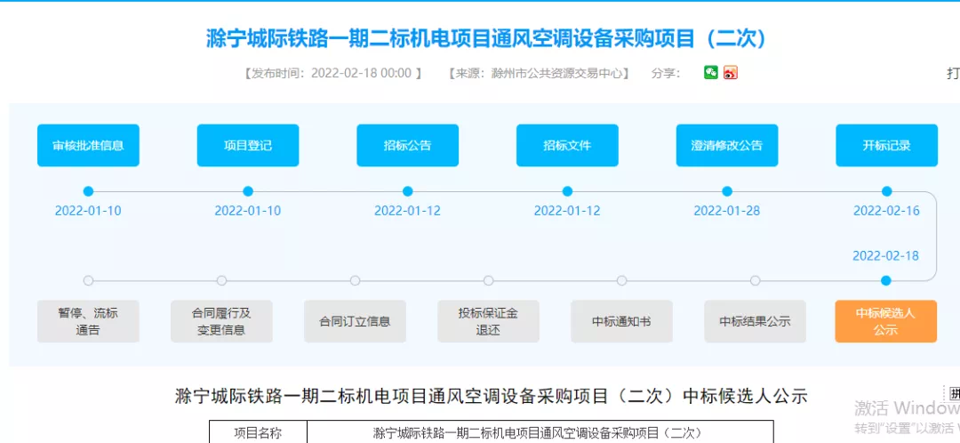The width and height of the screenshot is (960, 443).
Task: Select the 合同履行及变更信息 step
Action: click(221, 321)
